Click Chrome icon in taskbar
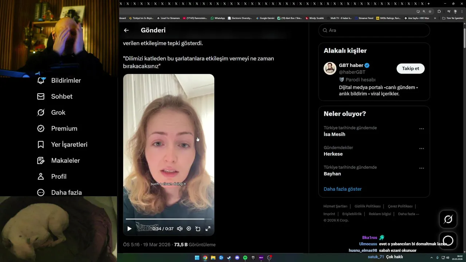The image size is (466, 262). (x=205, y=258)
